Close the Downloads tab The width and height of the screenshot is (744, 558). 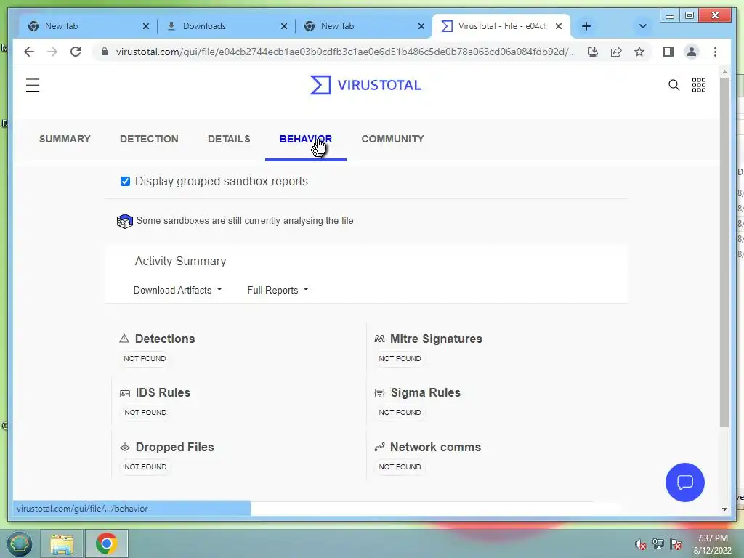point(284,26)
